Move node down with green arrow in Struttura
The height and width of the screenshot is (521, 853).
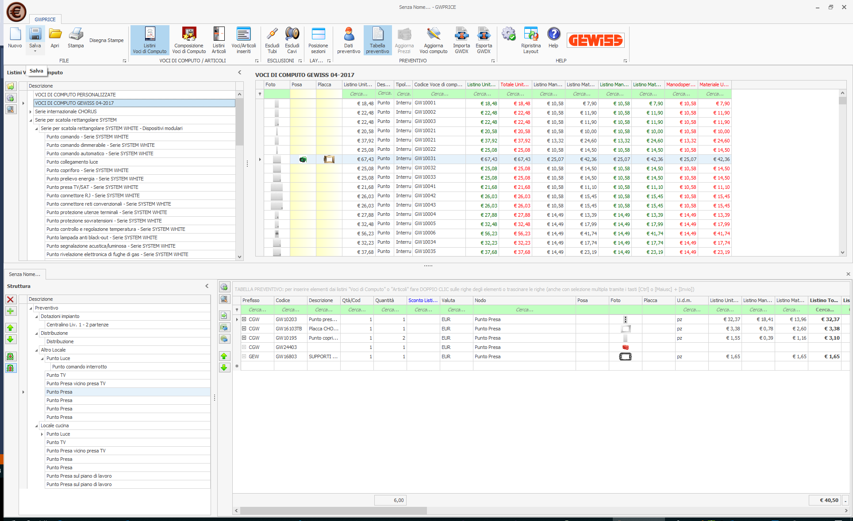pos(11,339)
